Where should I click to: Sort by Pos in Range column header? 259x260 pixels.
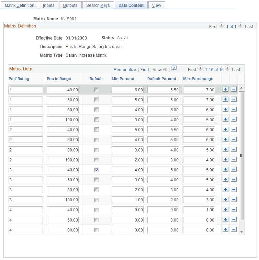59,79
